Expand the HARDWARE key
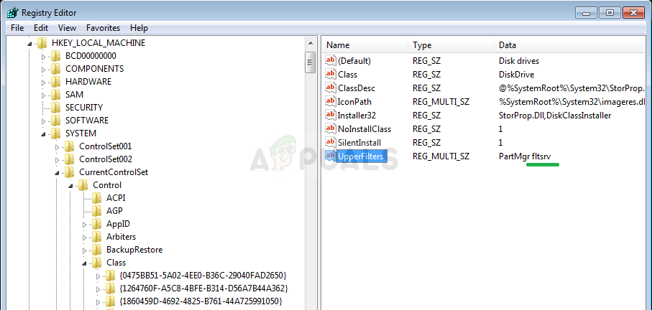Image resolution: width=652 pixels, height=310 pixels. [x=43, y=82]
